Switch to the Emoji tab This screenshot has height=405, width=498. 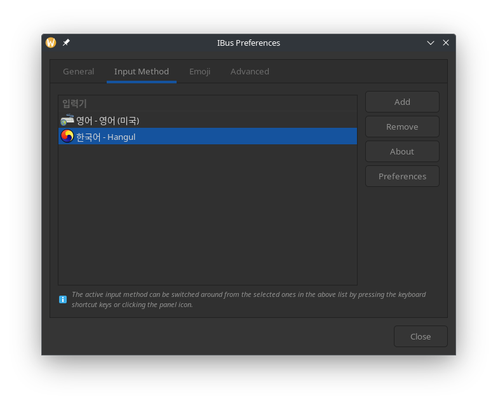(199, 71)
